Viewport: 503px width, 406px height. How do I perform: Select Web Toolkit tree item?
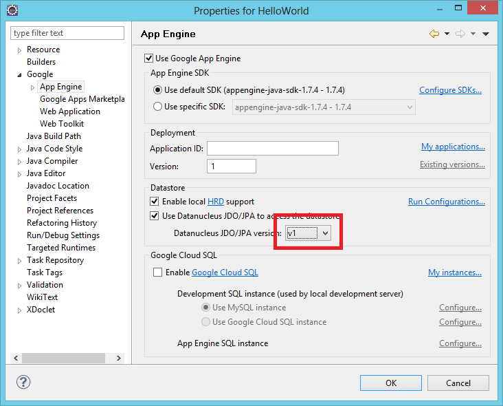(x=62, y=124)
